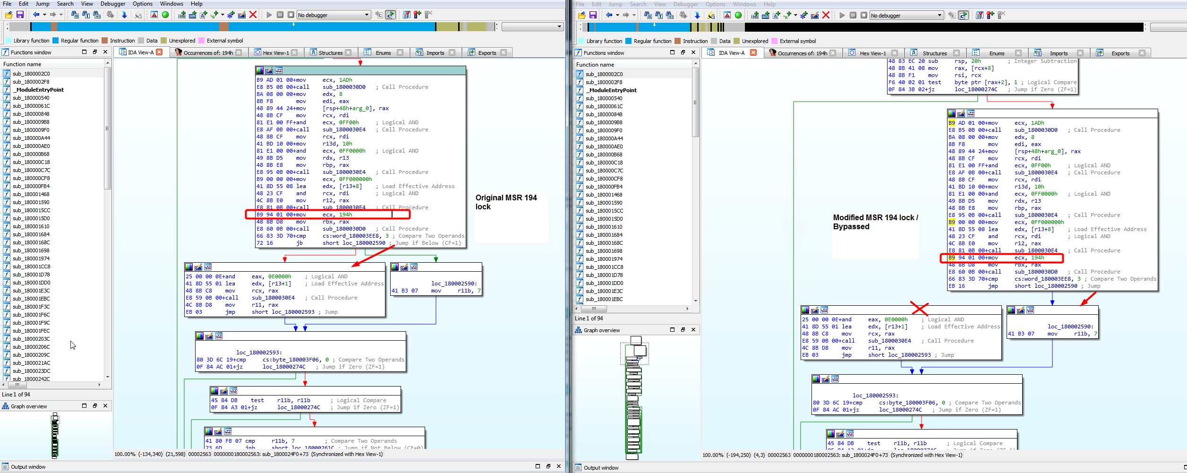This screenshot has height=473, width=1187.
Task: Click green circle icon in left toolbar
Action: [x=165, y=15]
